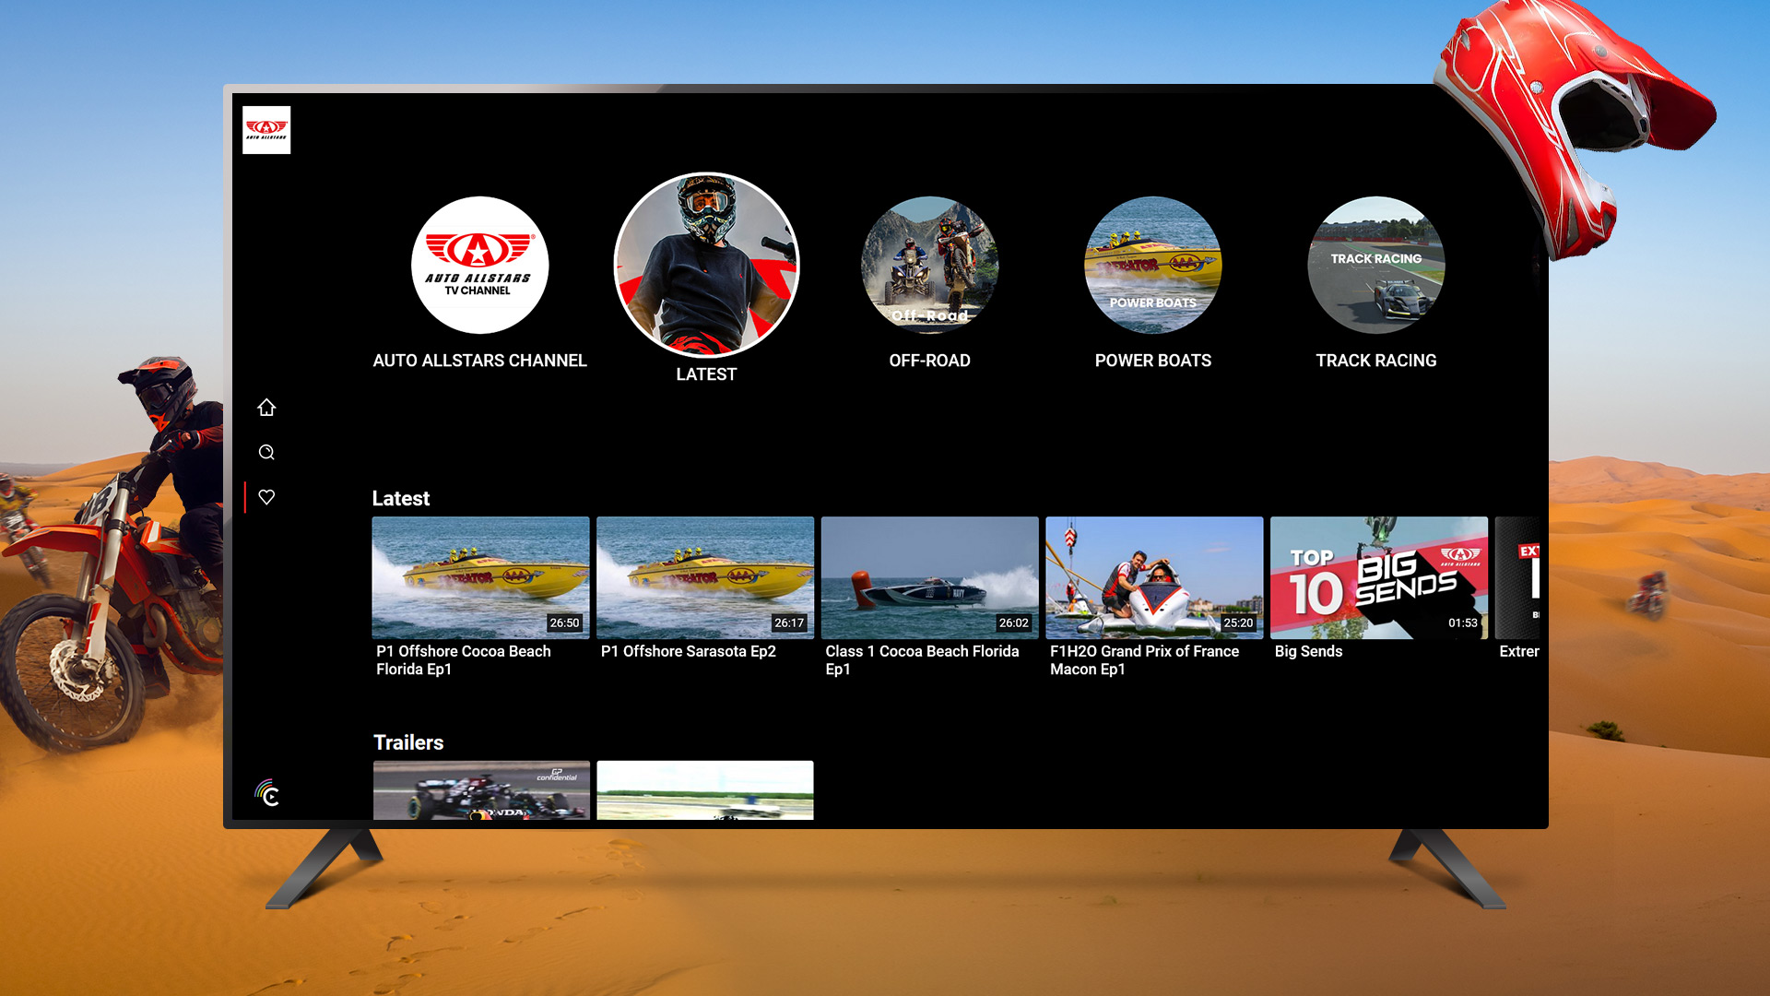Open the second Trailers thumbnail

[705, 789]
